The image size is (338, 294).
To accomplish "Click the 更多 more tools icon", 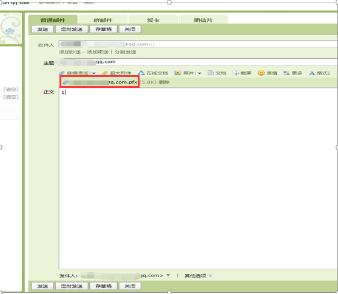I will point(286,73).
